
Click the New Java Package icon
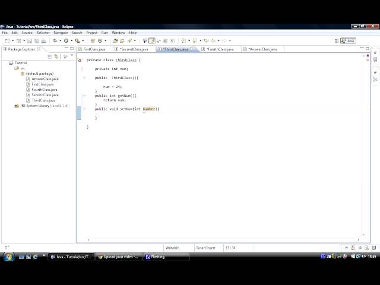coord(93,41)
